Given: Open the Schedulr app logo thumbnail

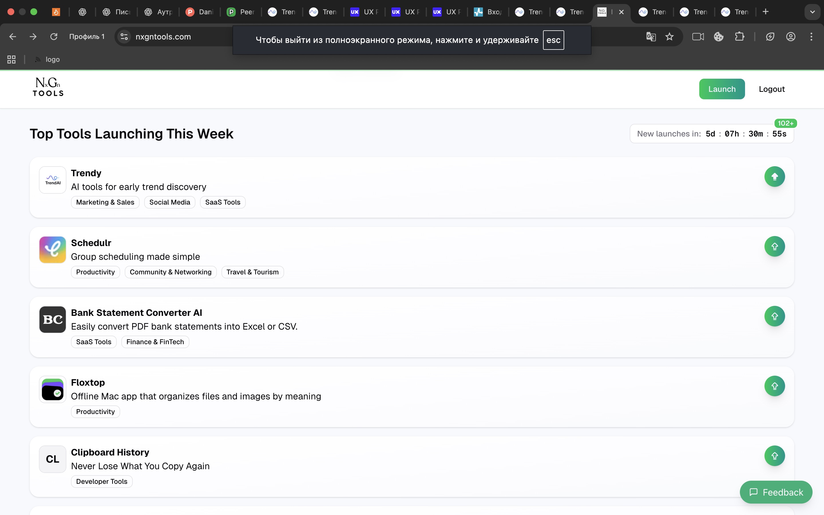Looking at the screenshot, I should [52, 250].
